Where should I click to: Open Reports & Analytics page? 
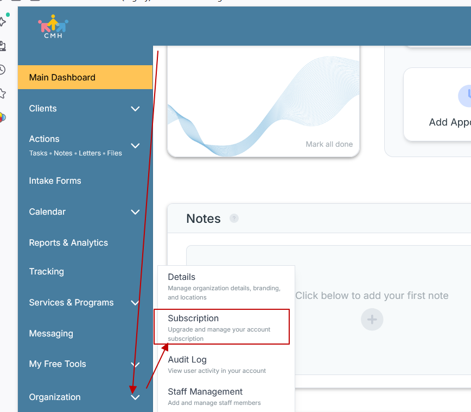point(68,243)
